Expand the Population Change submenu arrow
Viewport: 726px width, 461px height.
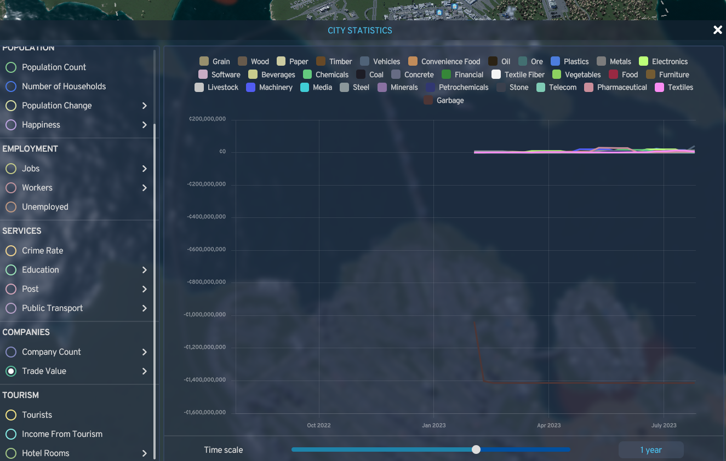(x=145, y=106)
